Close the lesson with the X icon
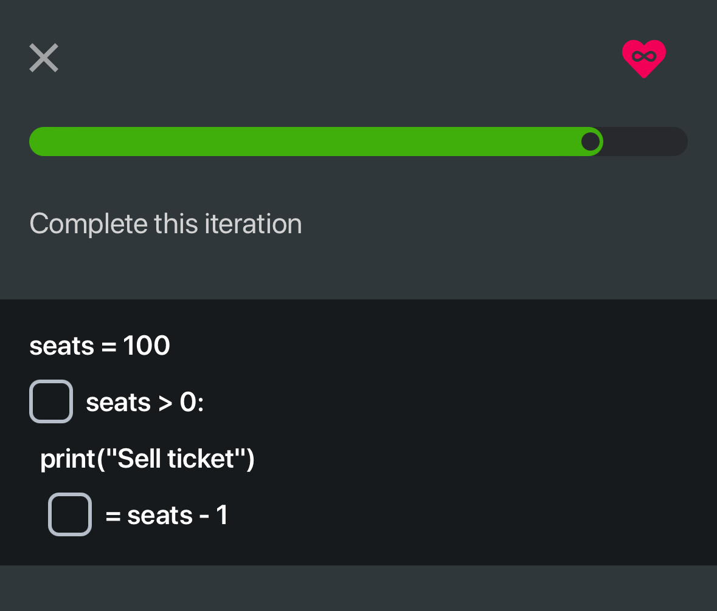 (44, 58)
